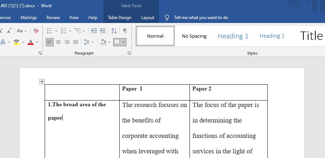325x158 pixels.
Task: Toggle Justify paragraph alignment
Action: coord(76,42)
